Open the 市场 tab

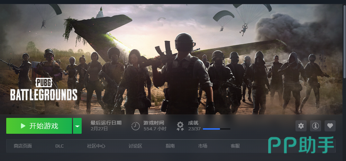(x=202, y=146)
